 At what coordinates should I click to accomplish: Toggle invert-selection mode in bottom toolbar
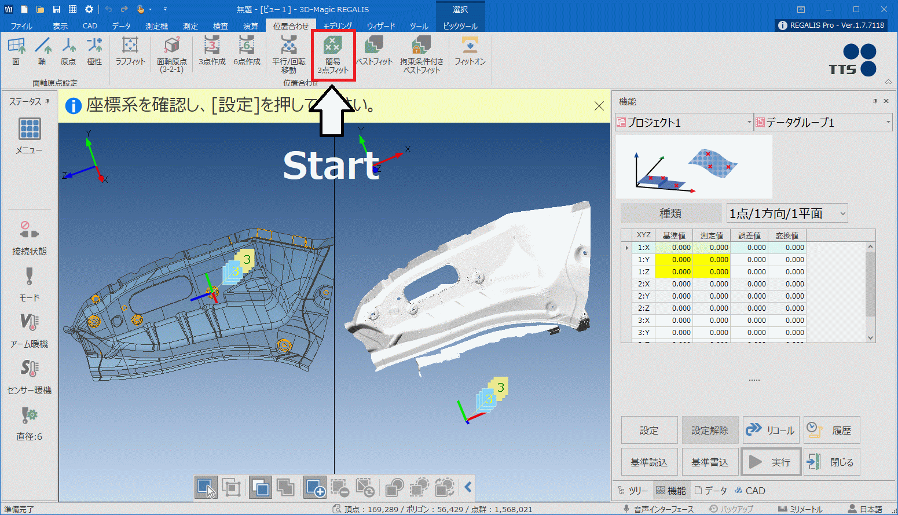click(x=365, y=488)
